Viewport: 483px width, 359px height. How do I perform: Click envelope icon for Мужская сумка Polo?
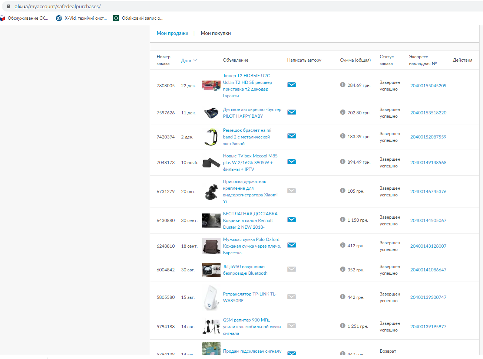[x=291, y=245]
